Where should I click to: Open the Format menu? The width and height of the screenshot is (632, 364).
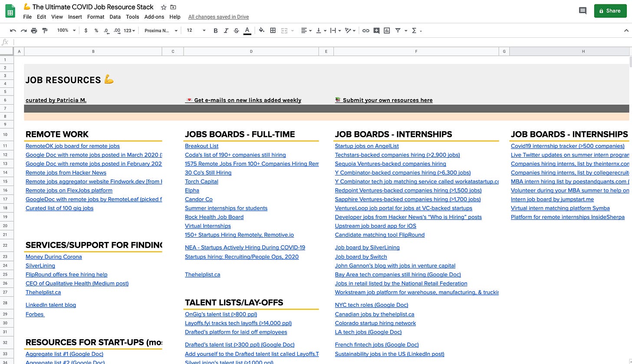point(95,17)
